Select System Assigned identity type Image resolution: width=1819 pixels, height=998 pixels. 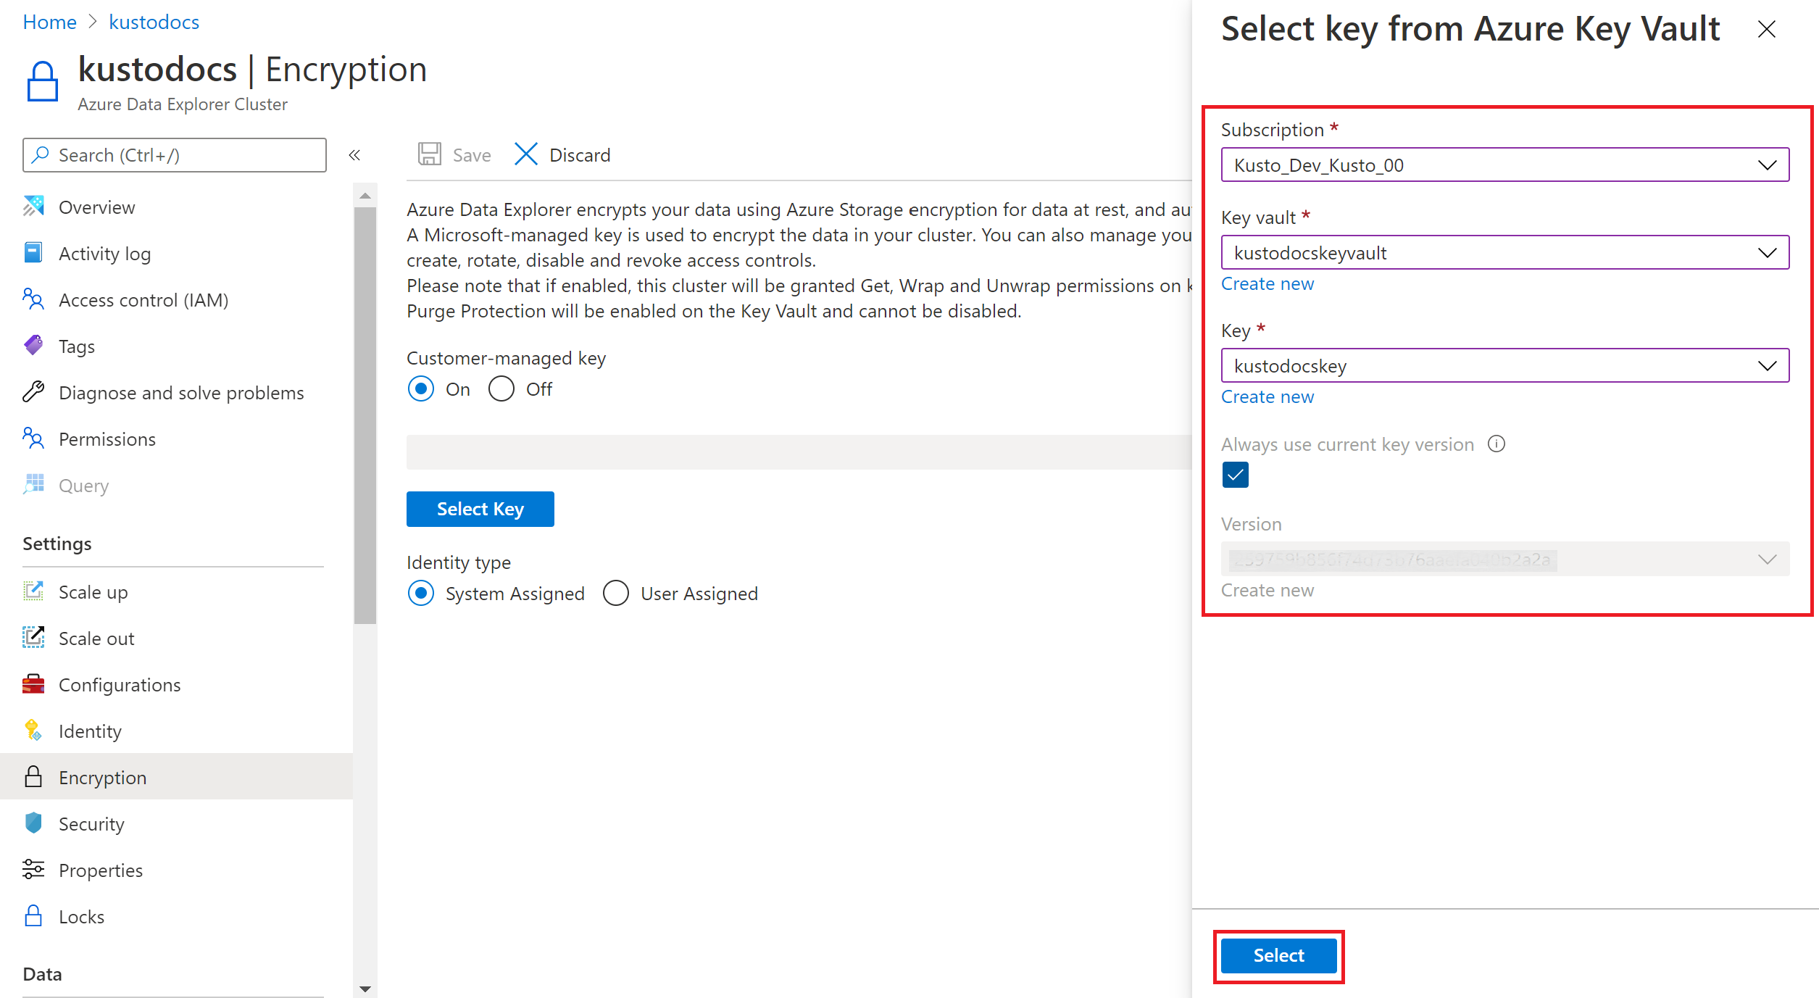423,594
